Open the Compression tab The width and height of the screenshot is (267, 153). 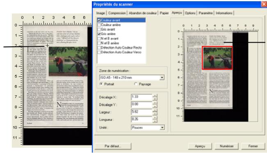point(117,13)
